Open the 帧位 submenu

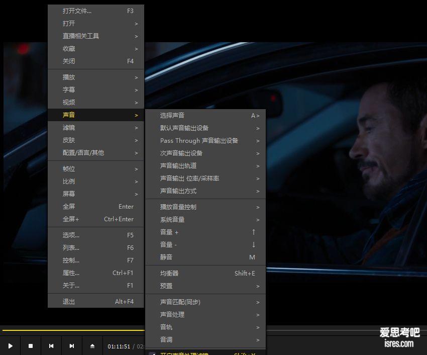96,169
